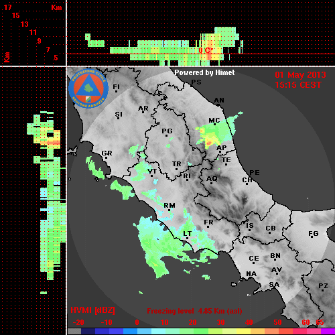Viewport: 335px width, 335px height.
Task: Select the '65' dBZ scale value
Action: pyautogui.click(x=320, y=322)
